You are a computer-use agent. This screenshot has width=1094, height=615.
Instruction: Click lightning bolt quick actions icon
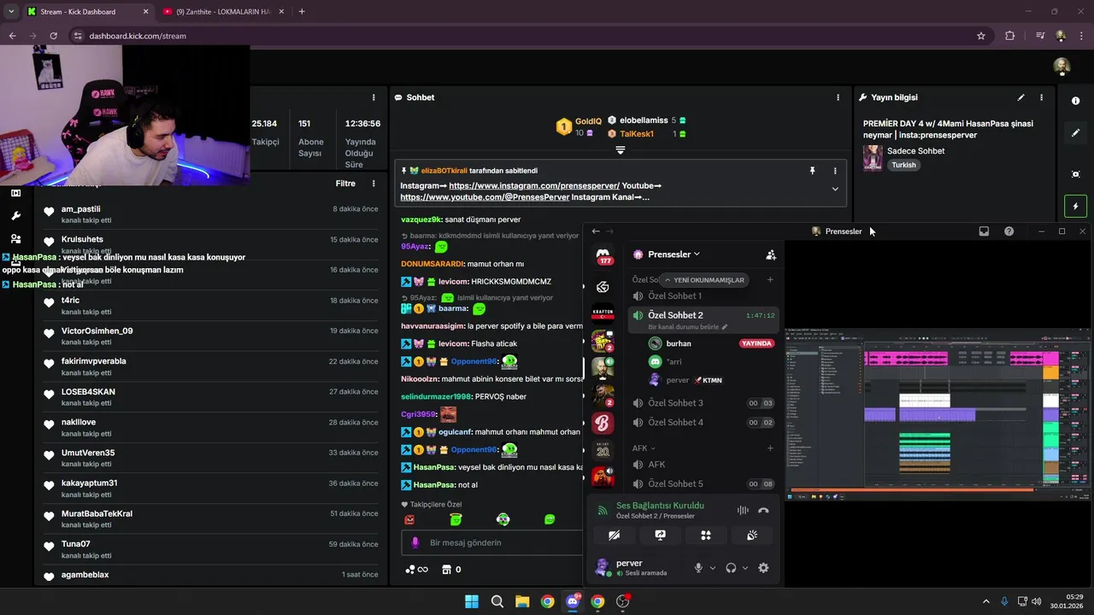tap(1075, 207)
